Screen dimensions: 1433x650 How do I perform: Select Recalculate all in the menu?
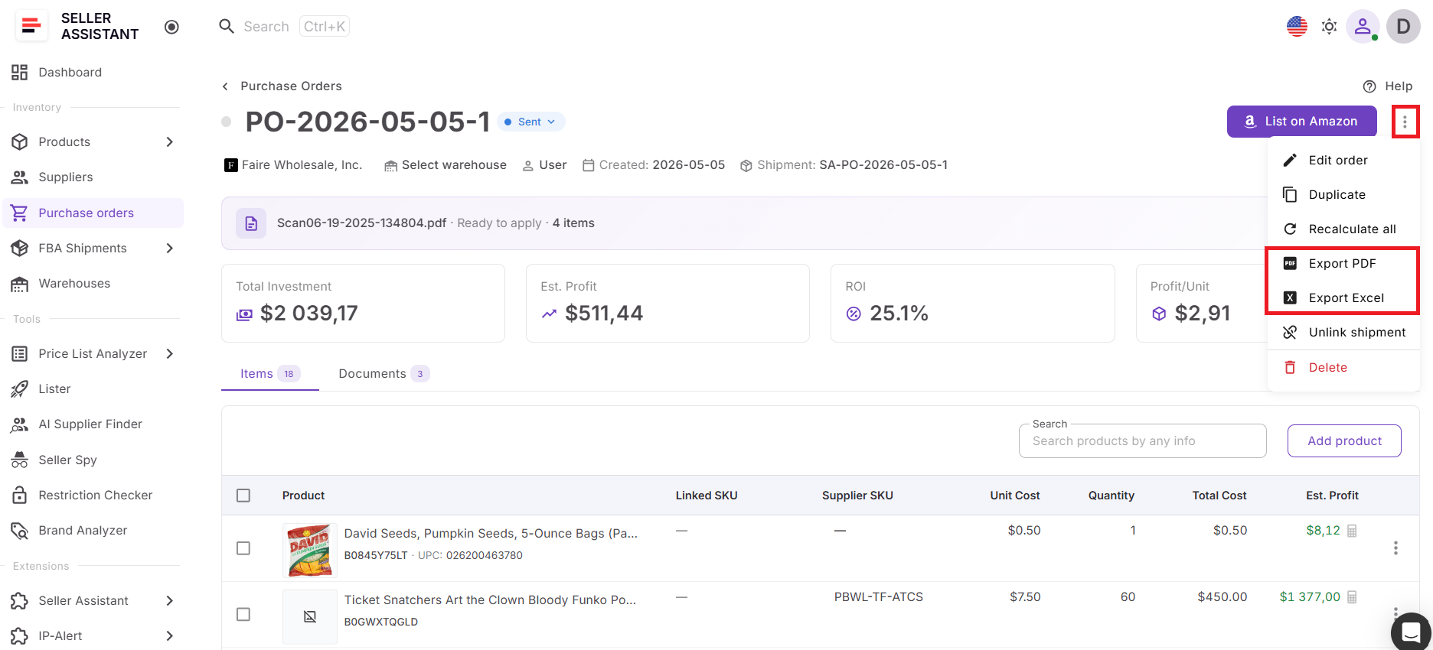click(x=1343, y=229)
